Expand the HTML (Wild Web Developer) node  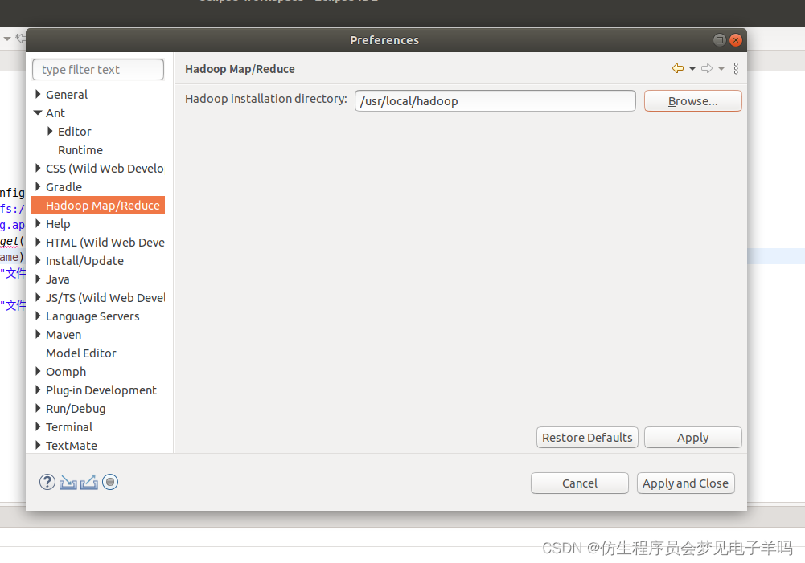pyautogui.click(x=38, y=242)
